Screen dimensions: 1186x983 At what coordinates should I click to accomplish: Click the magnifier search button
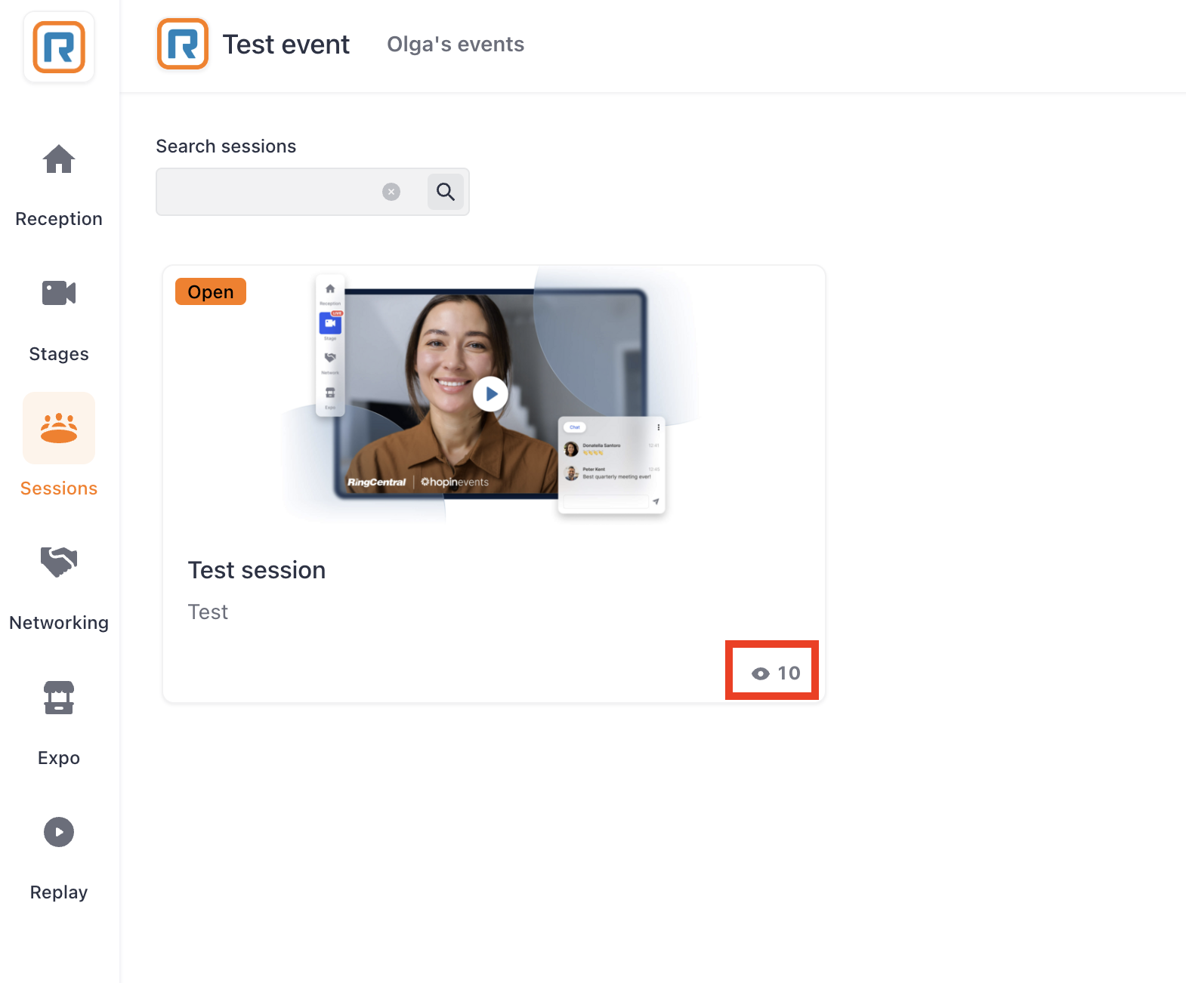(446, 192)
